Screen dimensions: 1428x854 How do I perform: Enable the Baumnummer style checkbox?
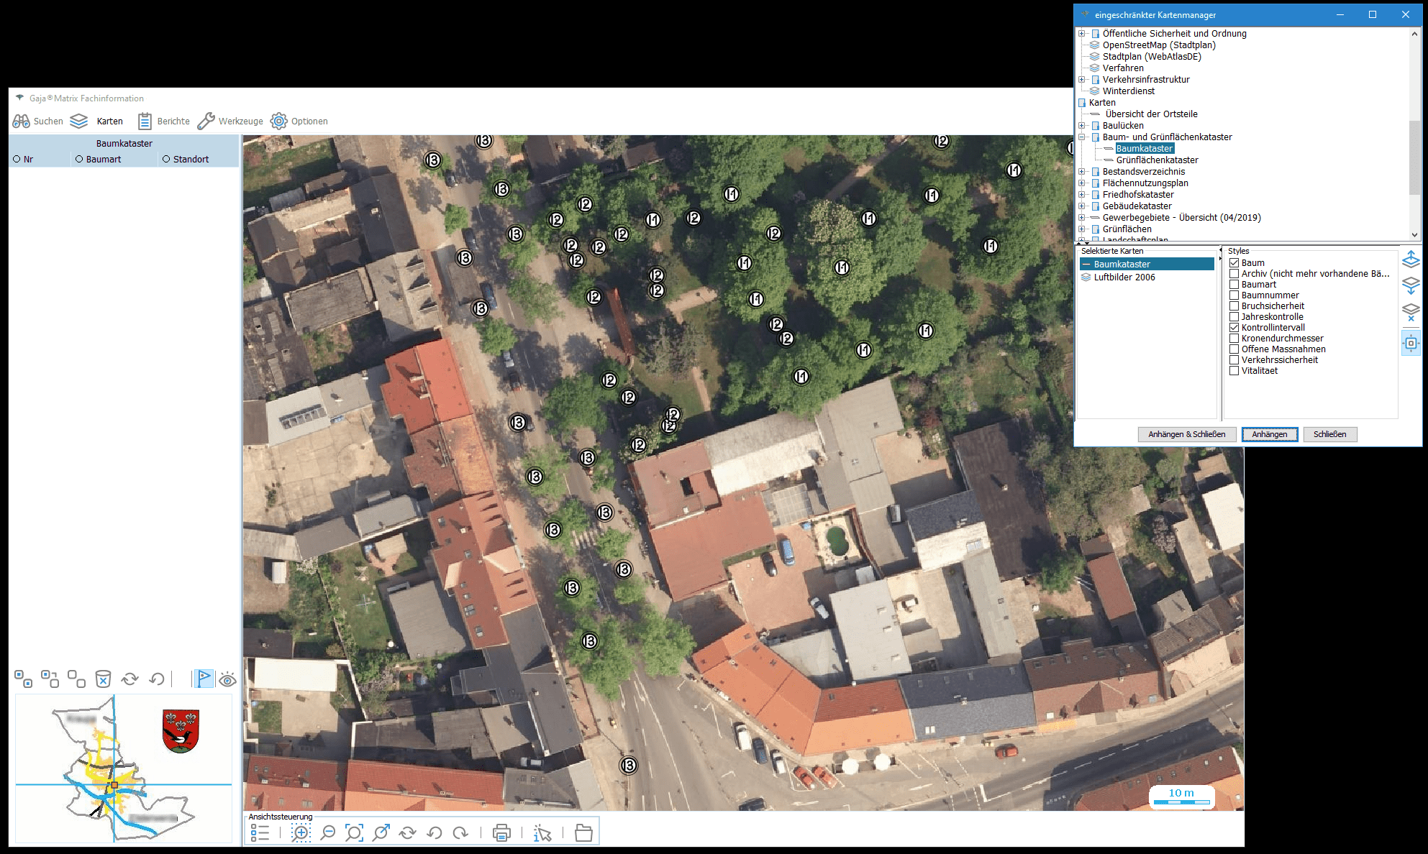[x=1234, y=295]
